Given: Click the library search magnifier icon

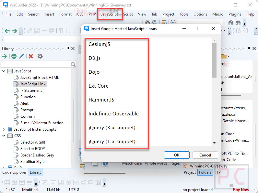Looking at the screenshot, I should coord(73,64).
